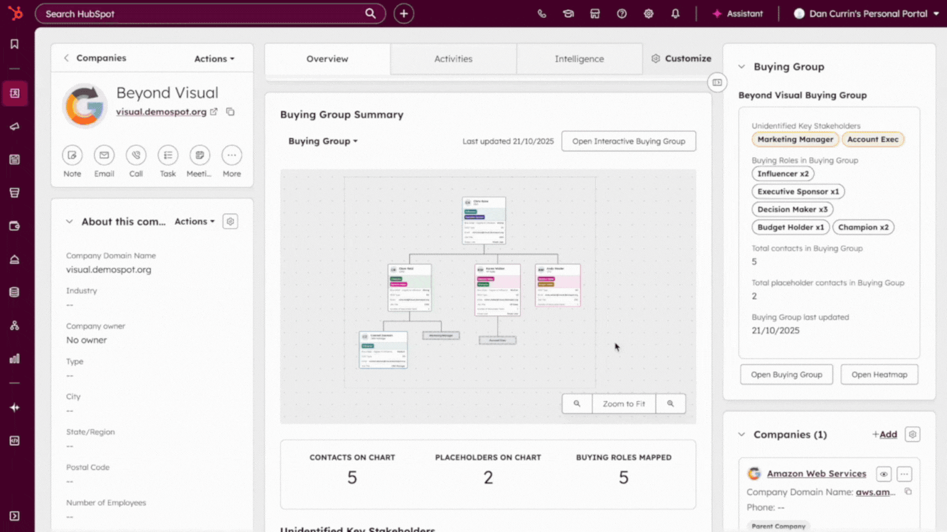Click the Note icon button
The height and width of the screenshot is (532, 947).
(x=72, y=156)
